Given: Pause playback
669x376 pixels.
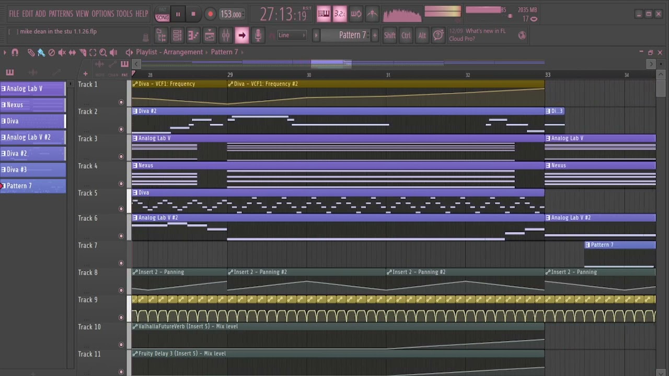Looking at the screenshot, I should pos(178,14).
